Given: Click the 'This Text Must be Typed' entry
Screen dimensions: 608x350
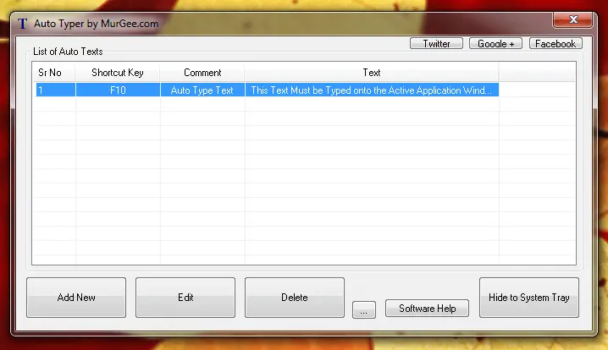Looking at the screenshot, I should (371, 90).
